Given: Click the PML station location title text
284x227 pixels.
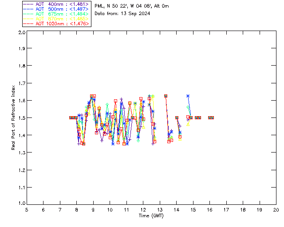Looking at the screenshot, I should point(132,6).
